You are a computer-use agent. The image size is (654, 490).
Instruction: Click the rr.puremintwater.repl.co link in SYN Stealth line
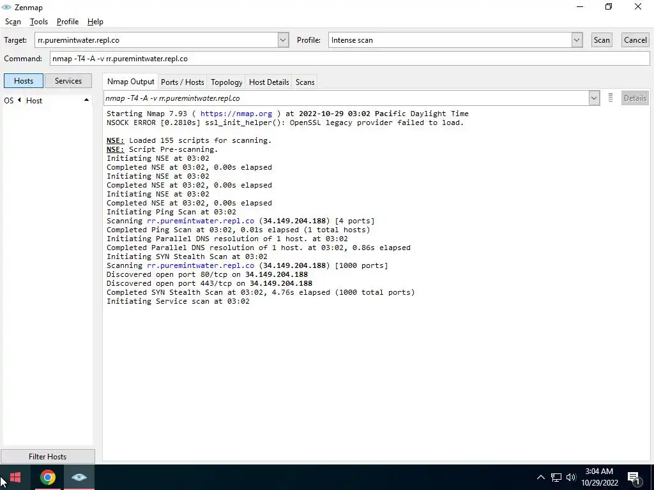[x=201, y=265]
